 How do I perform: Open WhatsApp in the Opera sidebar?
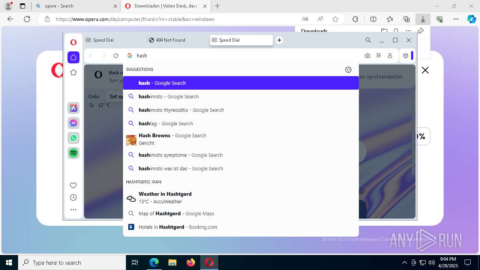73,138
